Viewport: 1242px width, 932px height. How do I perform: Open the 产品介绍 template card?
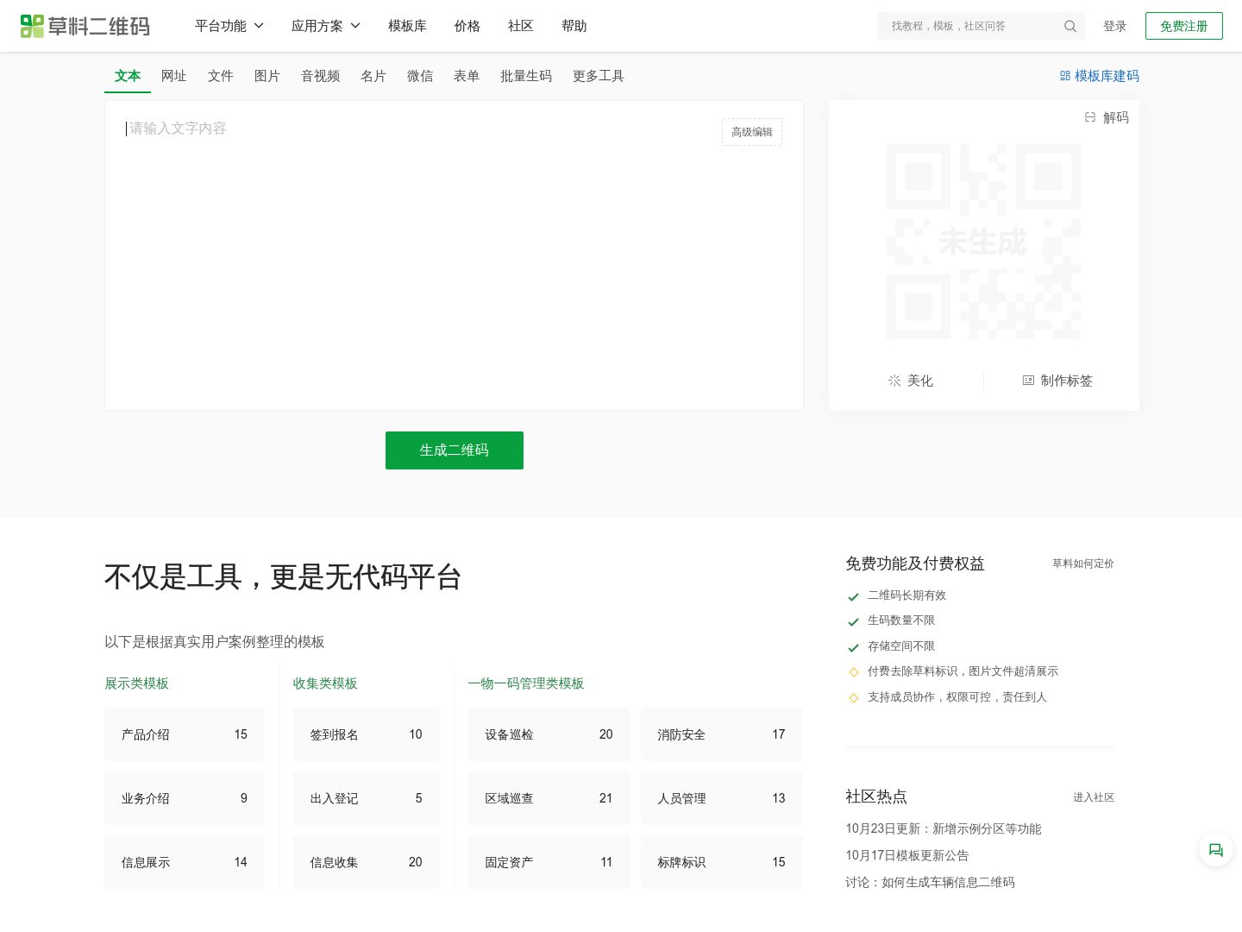pos(185,734)
